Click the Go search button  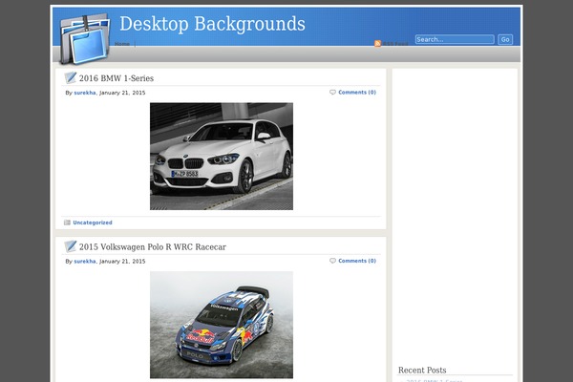pyautogui.click(x=505, y=39)
